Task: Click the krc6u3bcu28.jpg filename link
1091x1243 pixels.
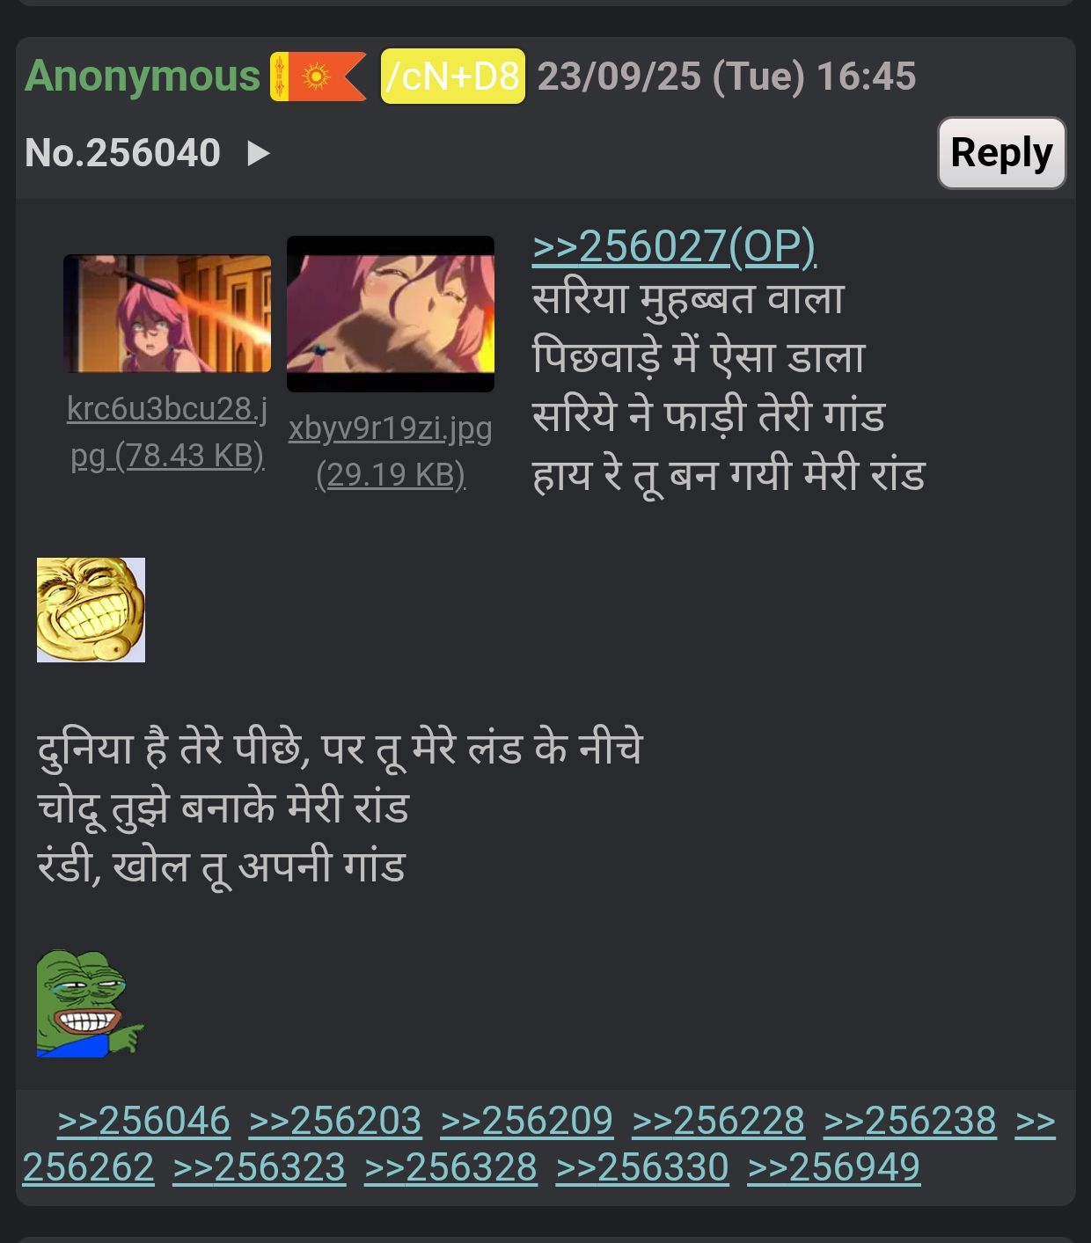Action: pos(167,432)
